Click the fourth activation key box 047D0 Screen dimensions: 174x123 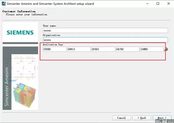[x=127, y=49]
